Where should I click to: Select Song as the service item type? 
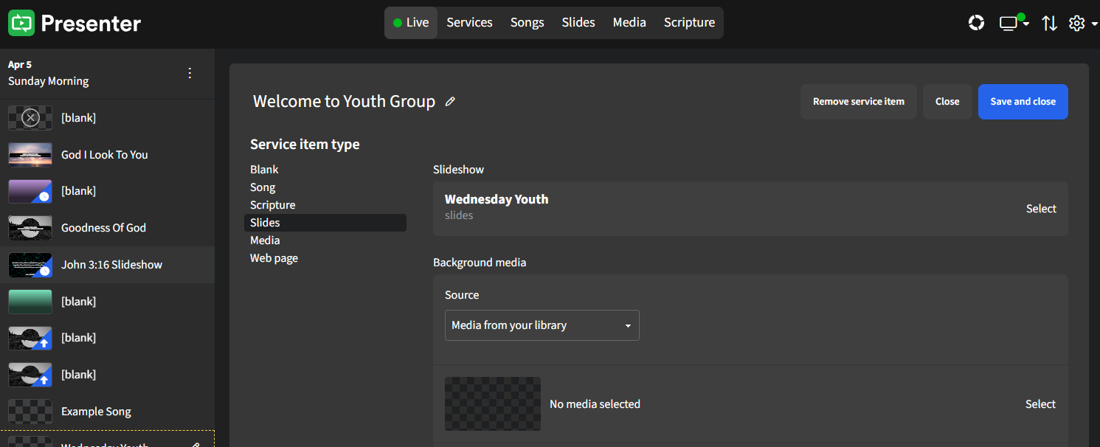point(263,187)
